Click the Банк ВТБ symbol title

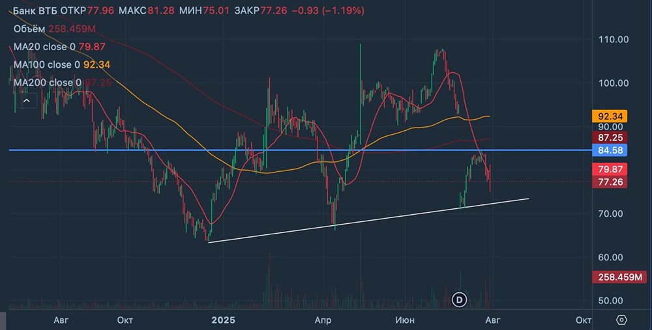click(x=35, y=10)
